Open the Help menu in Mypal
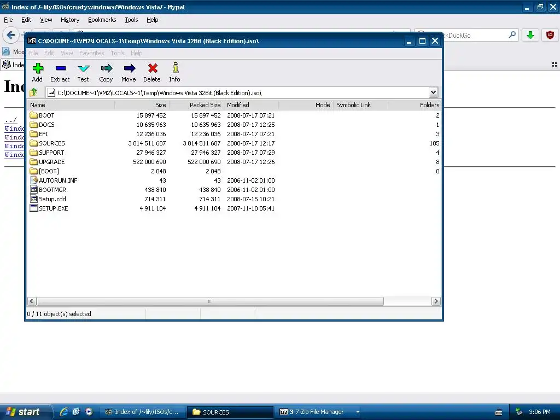 click(152, 20)
